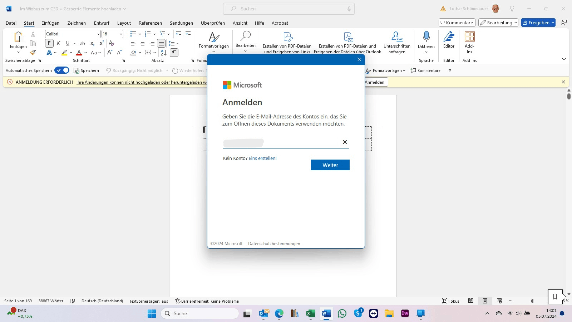Toggle subscript formatting
The image size is (572, 322).
click(92, 43)
